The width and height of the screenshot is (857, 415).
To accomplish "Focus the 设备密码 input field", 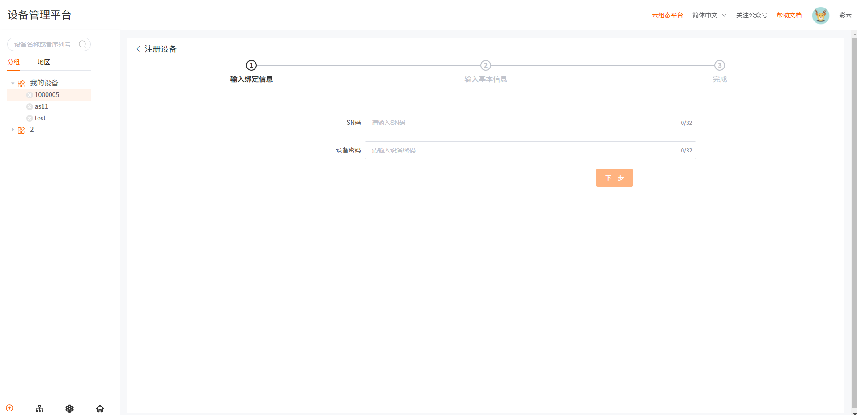I will (x=530, y=150).
